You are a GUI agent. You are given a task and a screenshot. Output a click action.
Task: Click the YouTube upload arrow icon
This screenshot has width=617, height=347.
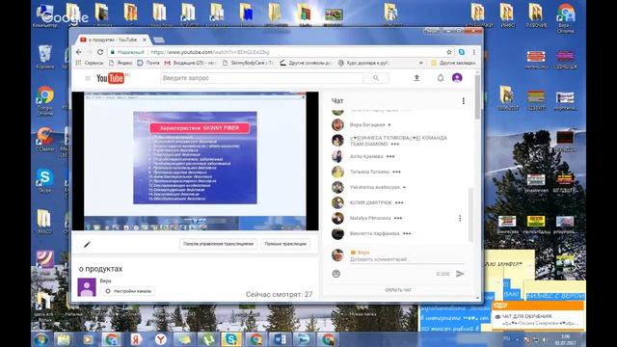[416, 78]
